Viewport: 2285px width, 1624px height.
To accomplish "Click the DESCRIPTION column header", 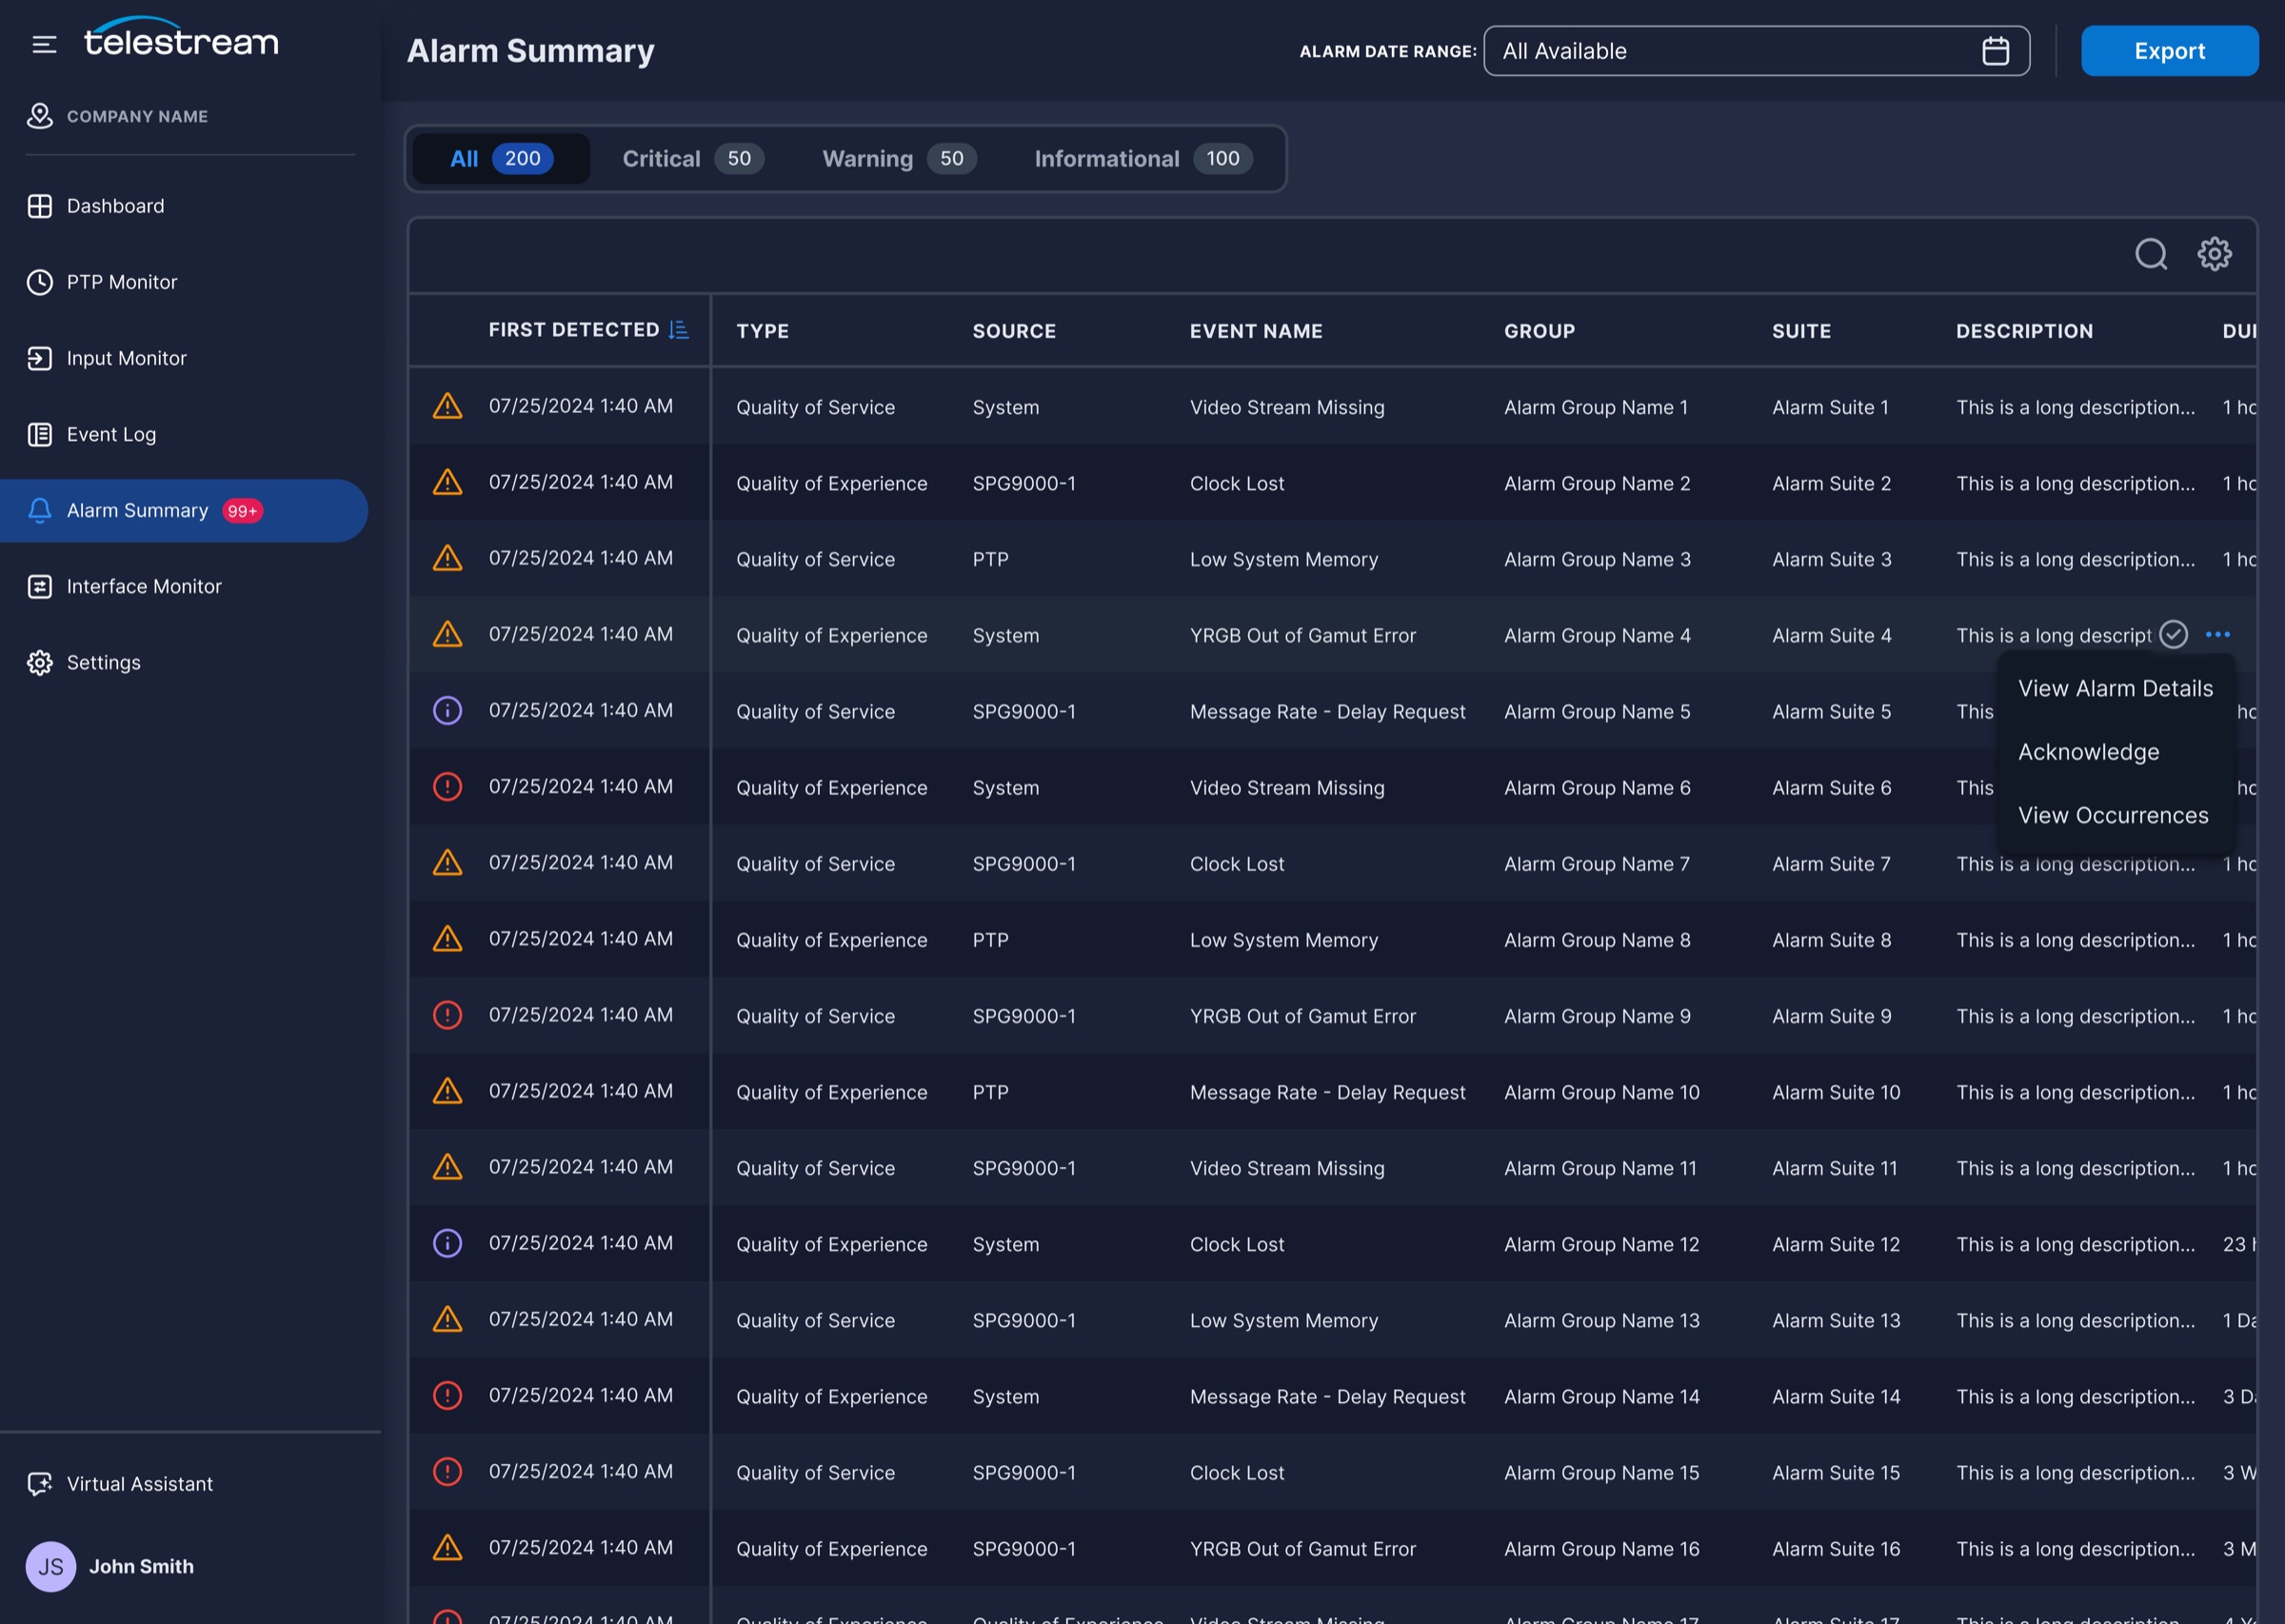I will pos(2024,331).
